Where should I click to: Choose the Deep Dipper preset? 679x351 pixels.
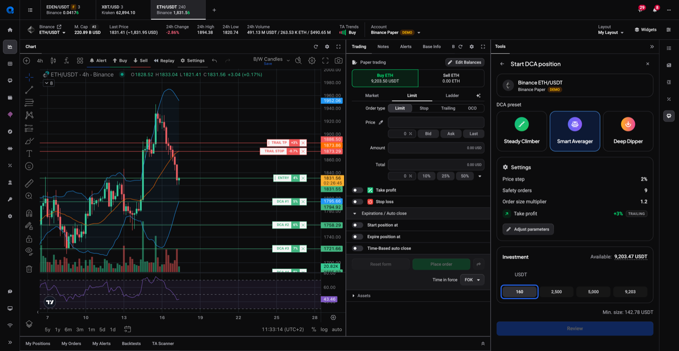click(x=628, y=131)
